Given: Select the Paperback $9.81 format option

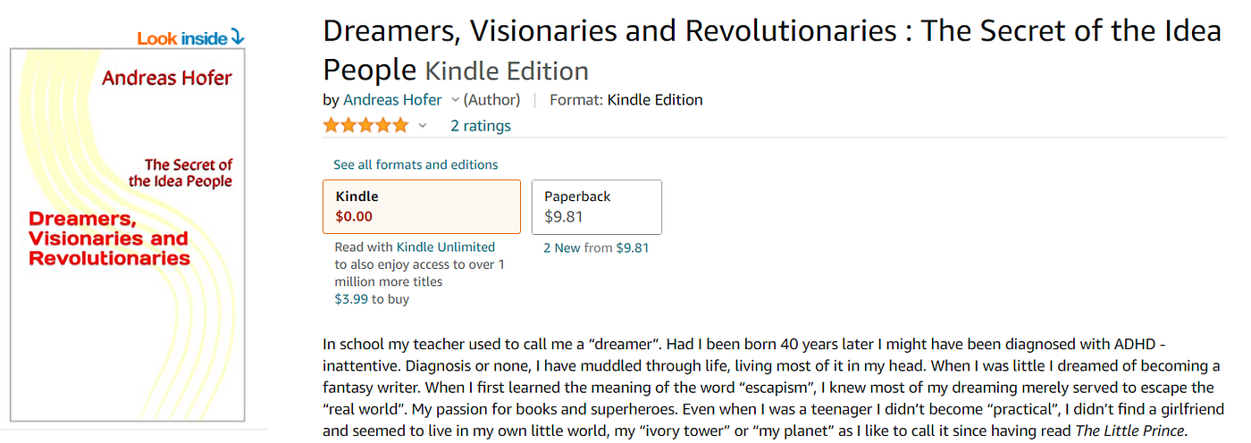Looking at the screenshot, I should [596, 206].
